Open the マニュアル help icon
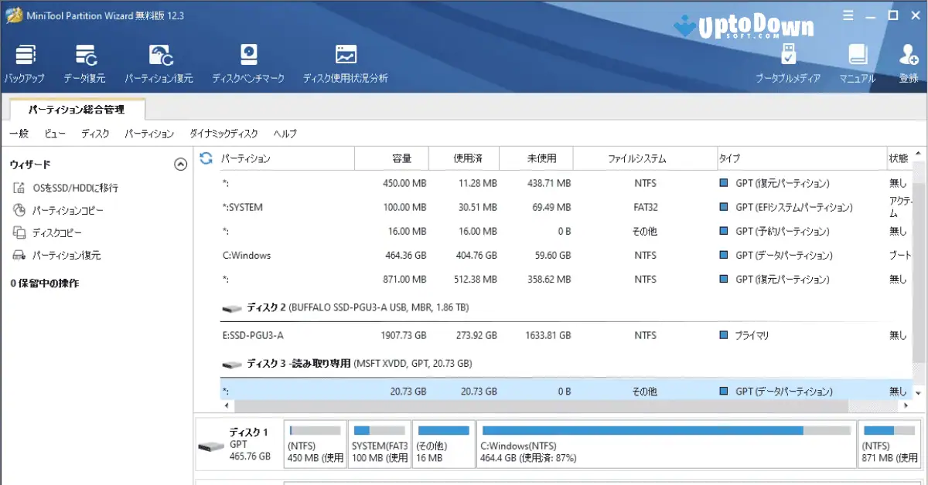Screen dimensions: 928x485 click(856, 62)
